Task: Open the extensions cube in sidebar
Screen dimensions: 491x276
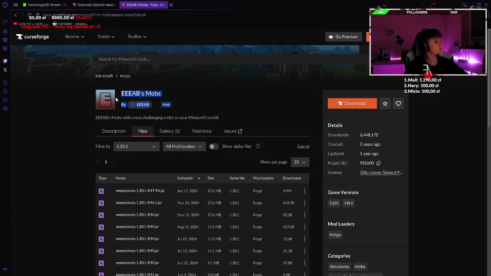Action: (x=5, y=100)
